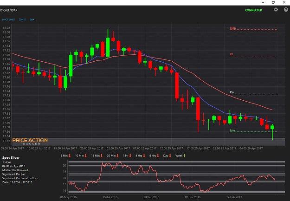Select the 30 Min timeframe

click(111, 156)
